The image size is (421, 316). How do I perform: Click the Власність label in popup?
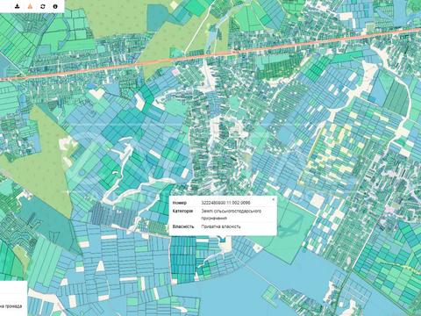pyautogui.click(x=183, y=226)
